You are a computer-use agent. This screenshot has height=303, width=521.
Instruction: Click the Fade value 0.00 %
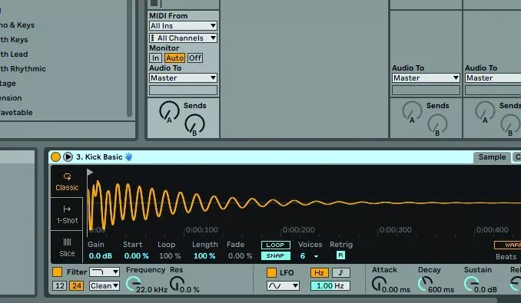[x=240, y=256]
